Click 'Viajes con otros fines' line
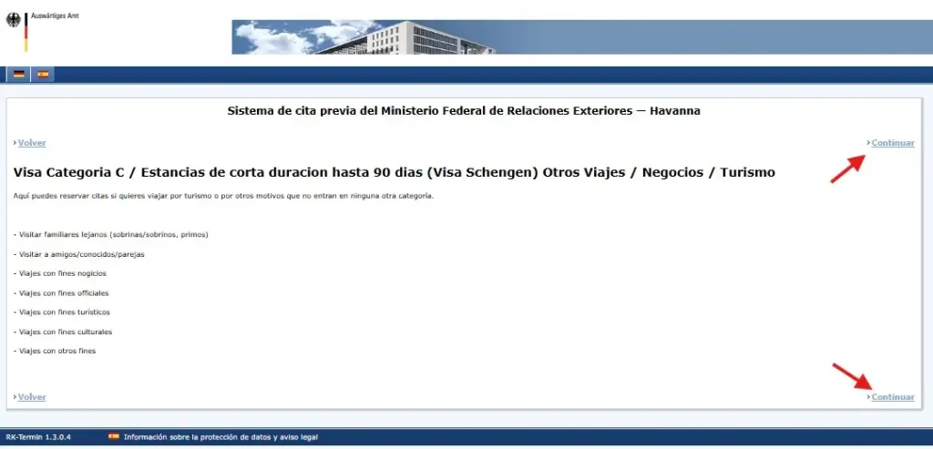 (54, 351)
